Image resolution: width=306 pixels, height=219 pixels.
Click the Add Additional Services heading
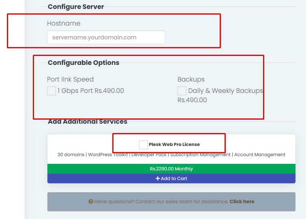coord(88,122)
